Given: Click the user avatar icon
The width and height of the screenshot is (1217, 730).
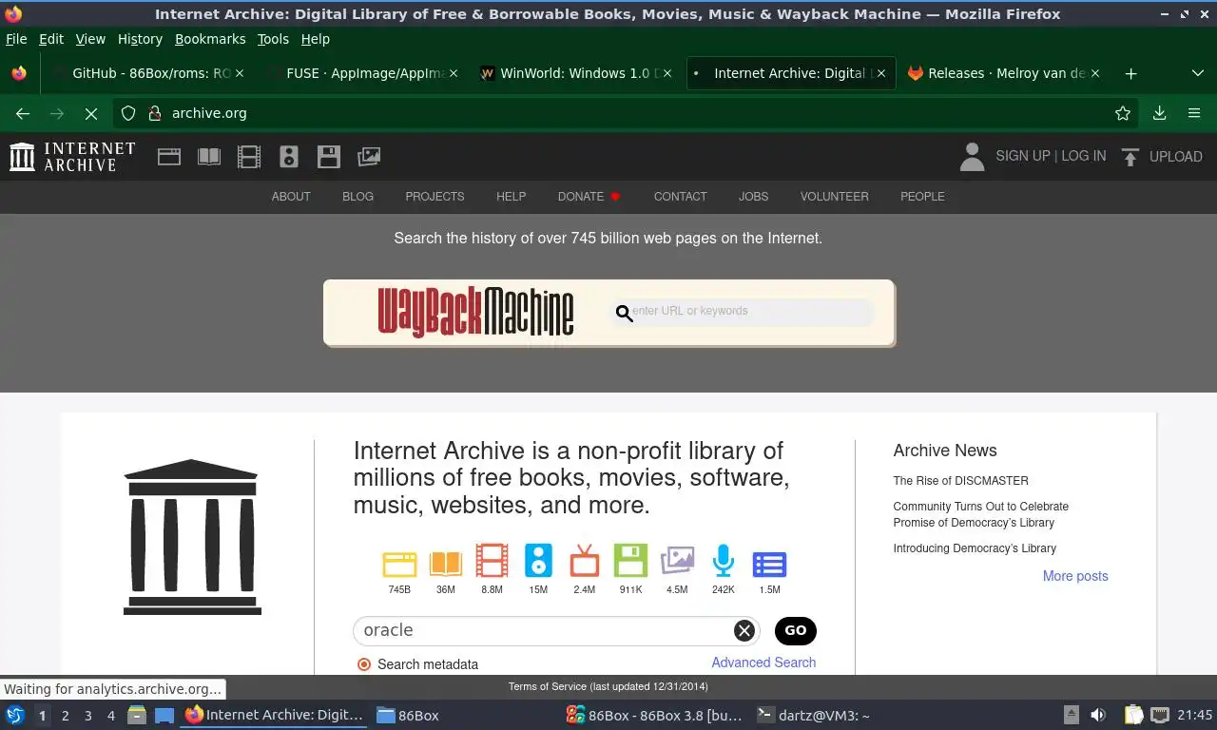Looking at the screenshot, I should coord(972,157).
